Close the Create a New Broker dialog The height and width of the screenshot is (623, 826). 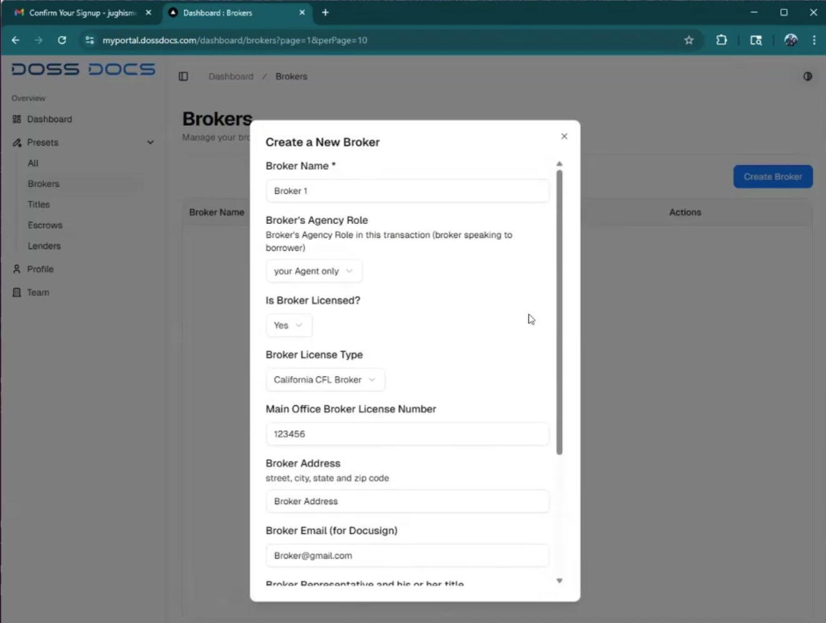pos(564,136)
